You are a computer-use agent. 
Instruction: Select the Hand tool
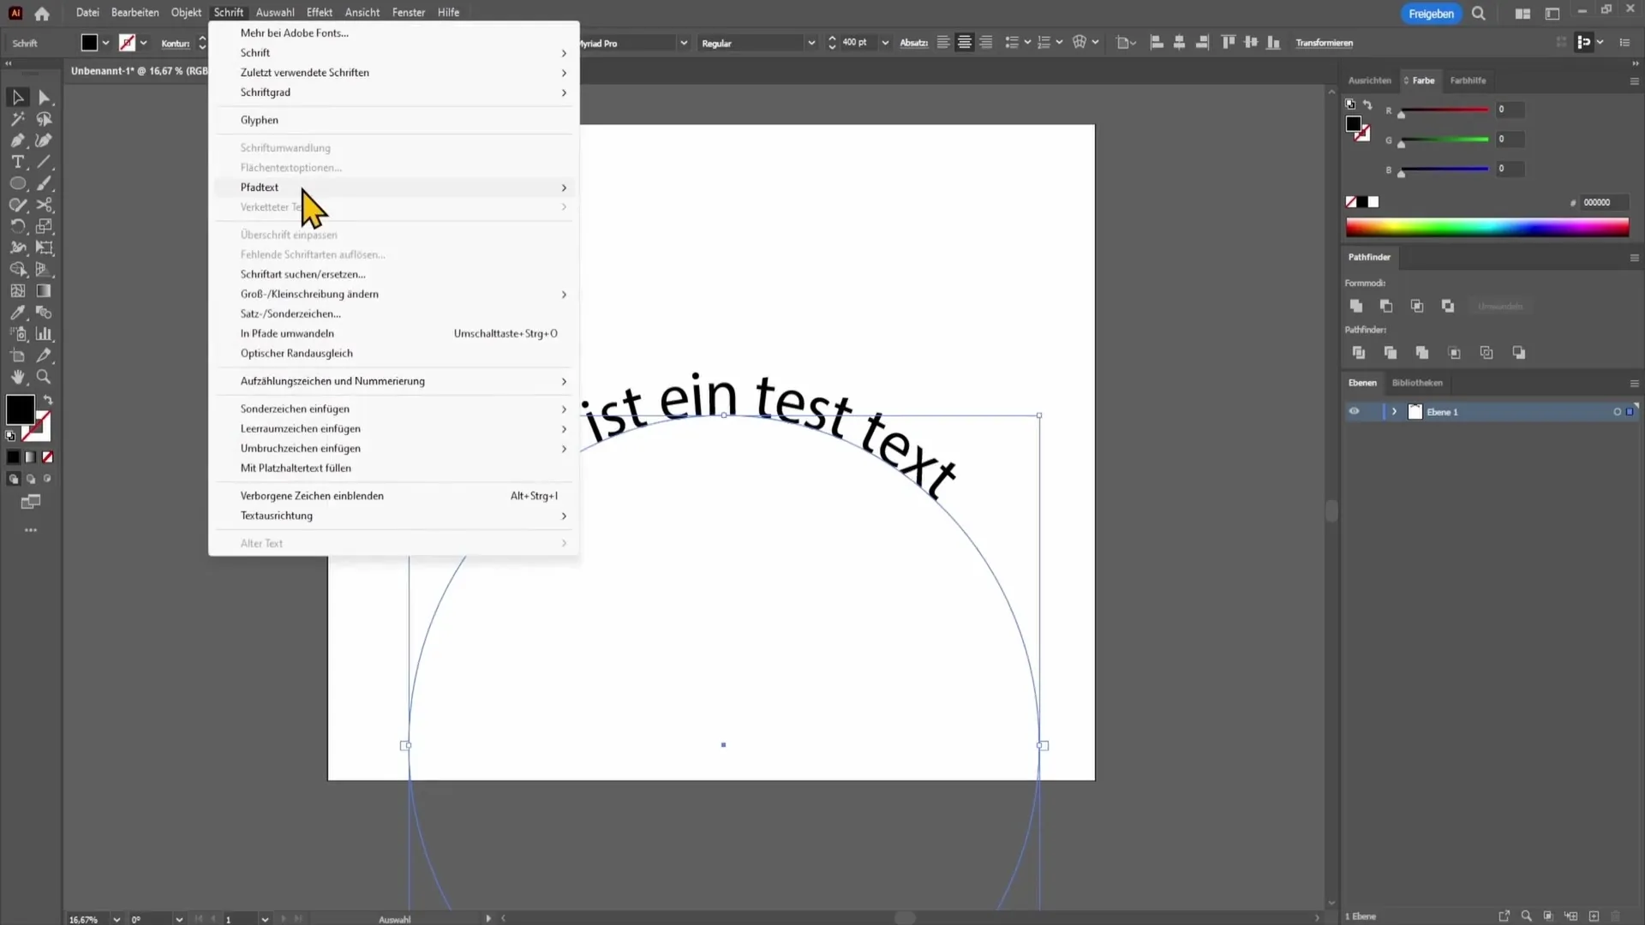coord(17,377)
